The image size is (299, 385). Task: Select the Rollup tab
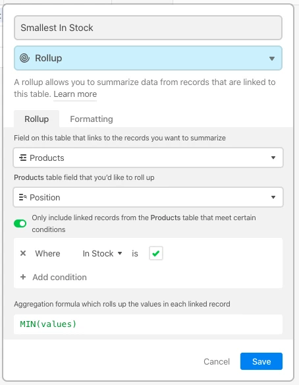point(36,119)
